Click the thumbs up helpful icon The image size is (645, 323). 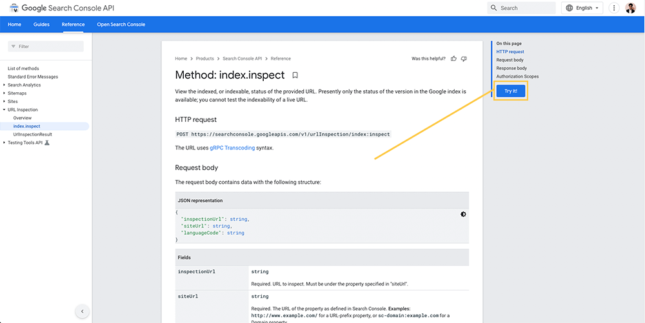453,59
